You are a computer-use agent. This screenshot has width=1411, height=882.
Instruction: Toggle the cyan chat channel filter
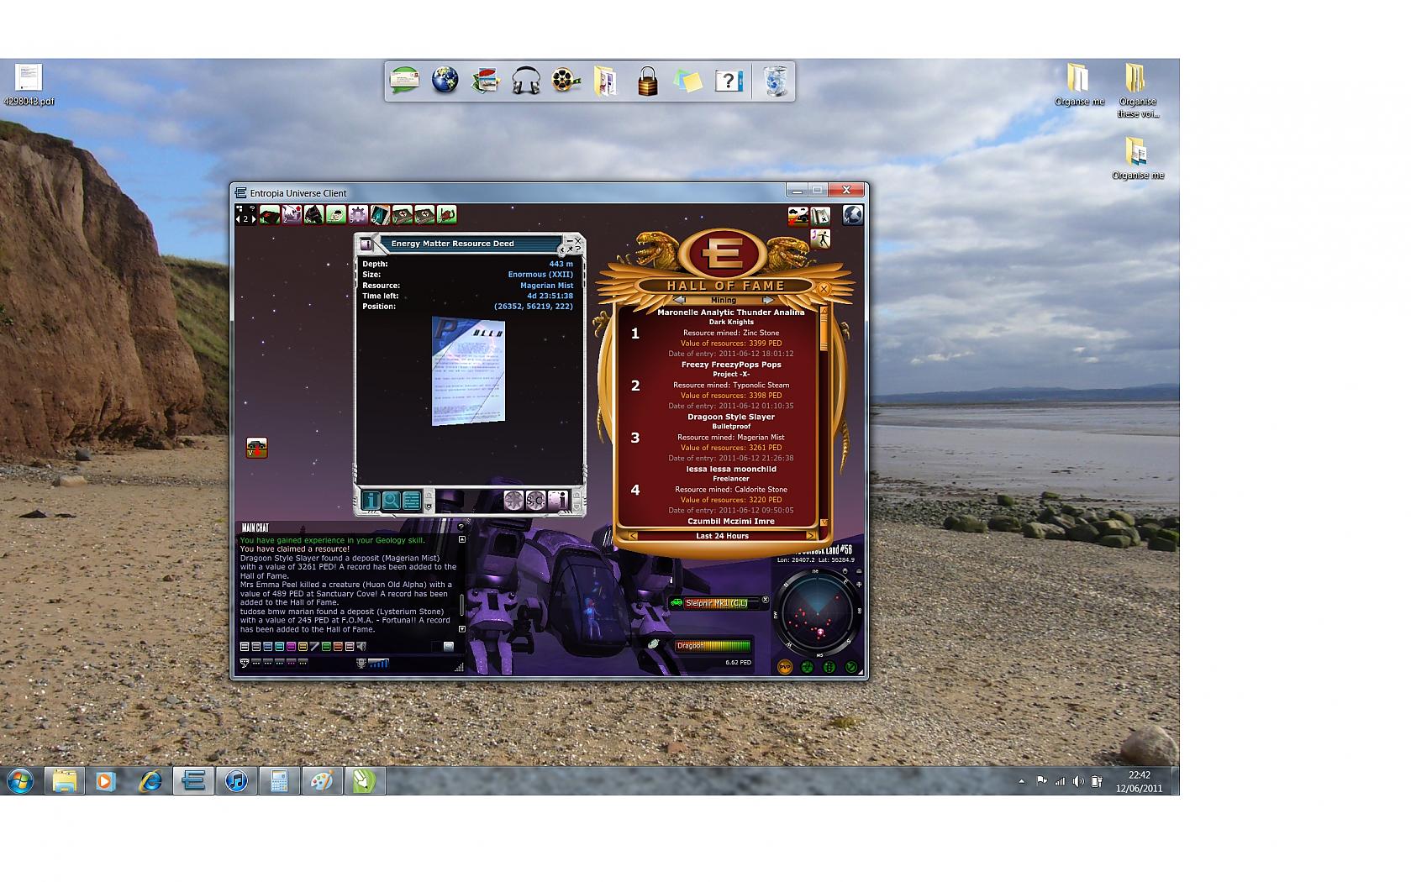[x=280, y=647]
